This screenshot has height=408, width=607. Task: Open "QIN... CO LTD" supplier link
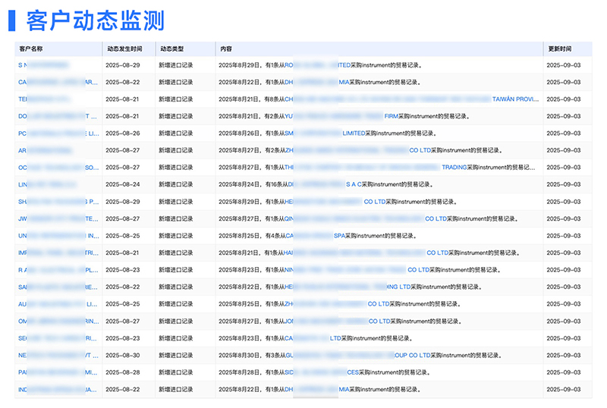(366, 218)
